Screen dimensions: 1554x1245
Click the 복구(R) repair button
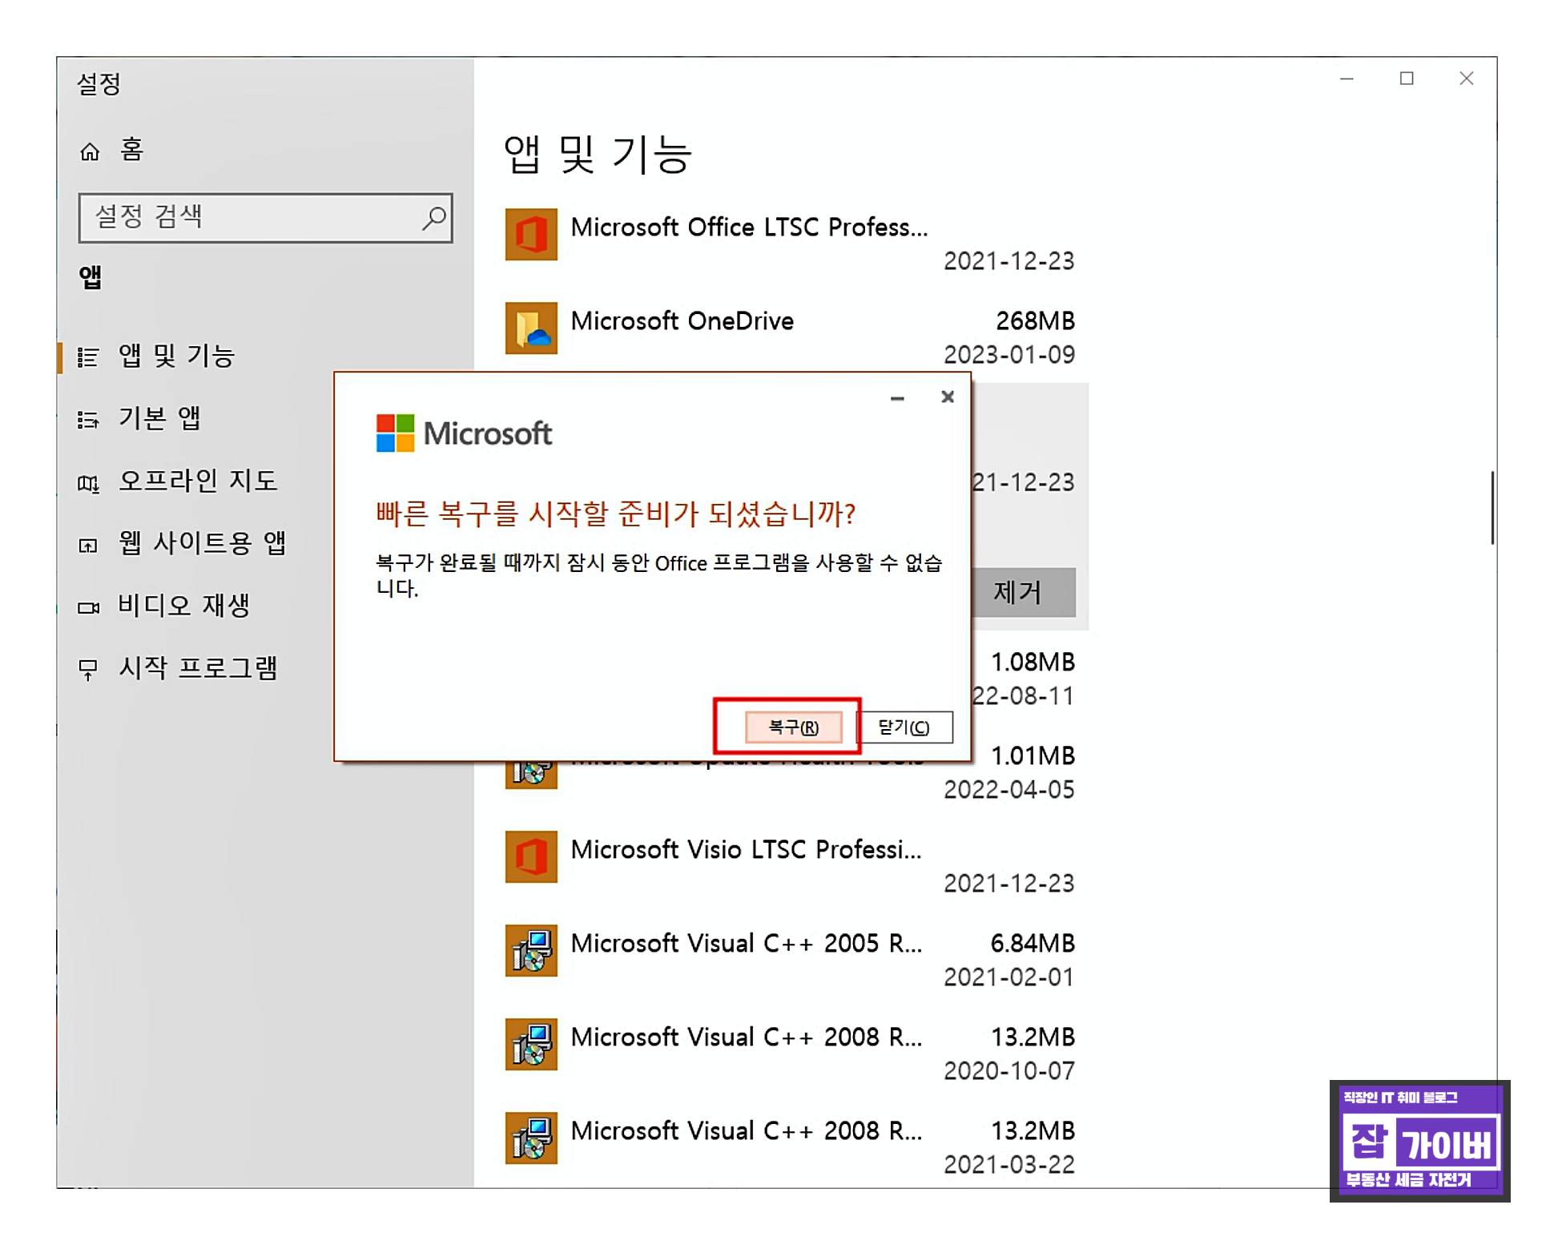(793, 727)
